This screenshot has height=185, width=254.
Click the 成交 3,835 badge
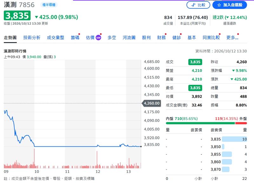(195, 62)
